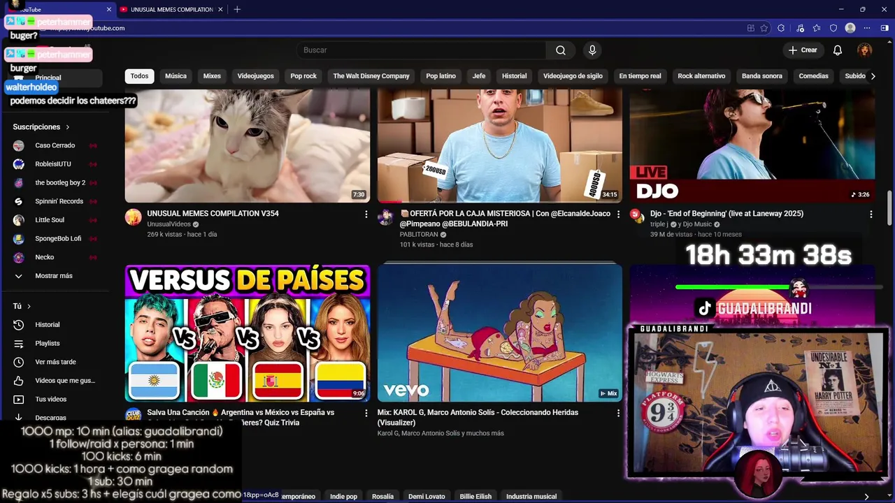Open UnusualVideos channel avatar
Image resolution: width=895 pixels, height=503 pixels.
[133, 217]
